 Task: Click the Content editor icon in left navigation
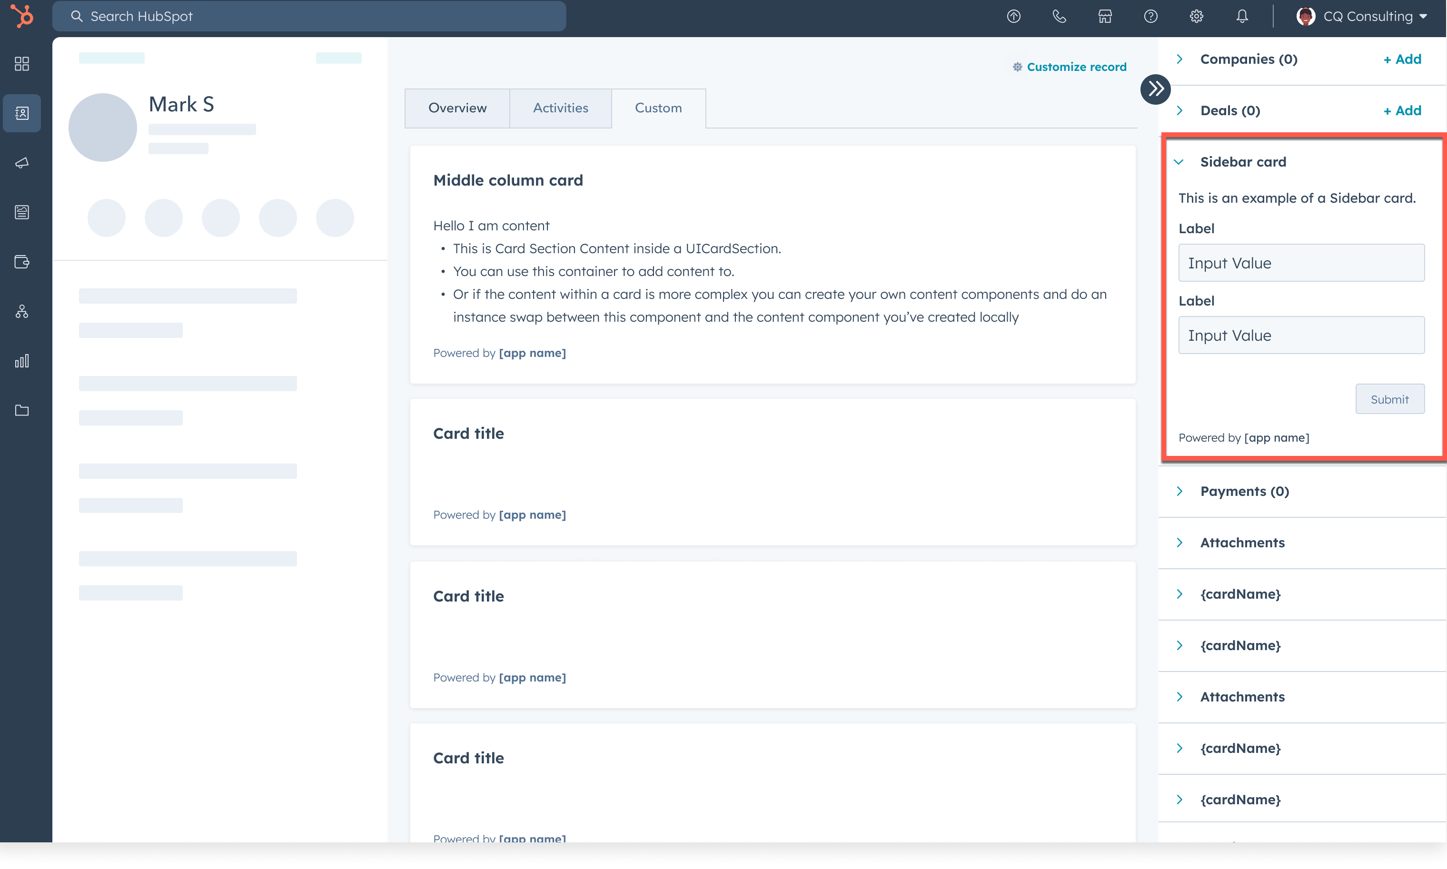(22, 212)
